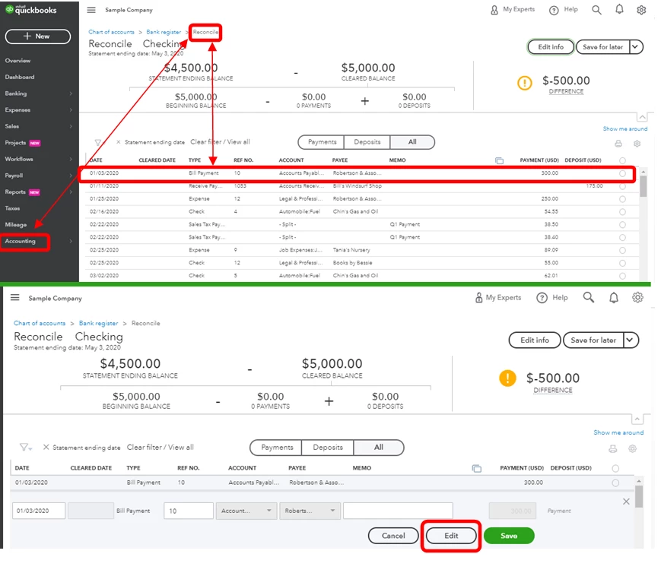Click My Experts person icon, upper screenshot
Screen dimensions: 661x576
tap(494, 10)
